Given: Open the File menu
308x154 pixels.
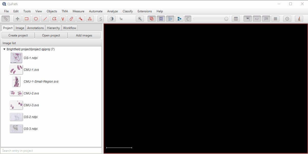Looking at the screenshot, I should pos(6,11).
